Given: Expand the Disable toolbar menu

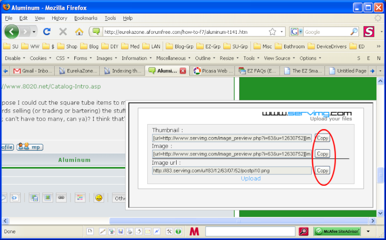Looking at the screenshot, I should pos(15,58).
